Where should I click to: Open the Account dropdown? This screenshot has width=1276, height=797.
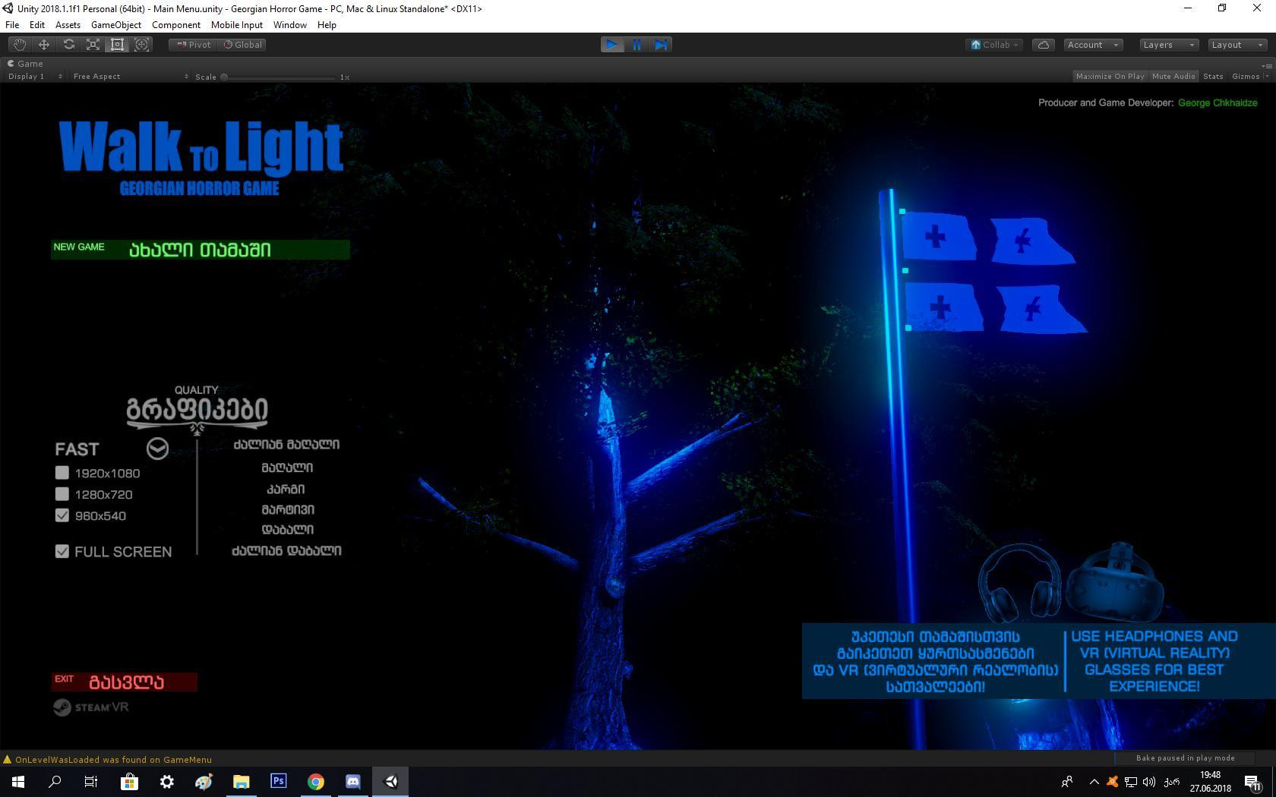pos(1093,45)
